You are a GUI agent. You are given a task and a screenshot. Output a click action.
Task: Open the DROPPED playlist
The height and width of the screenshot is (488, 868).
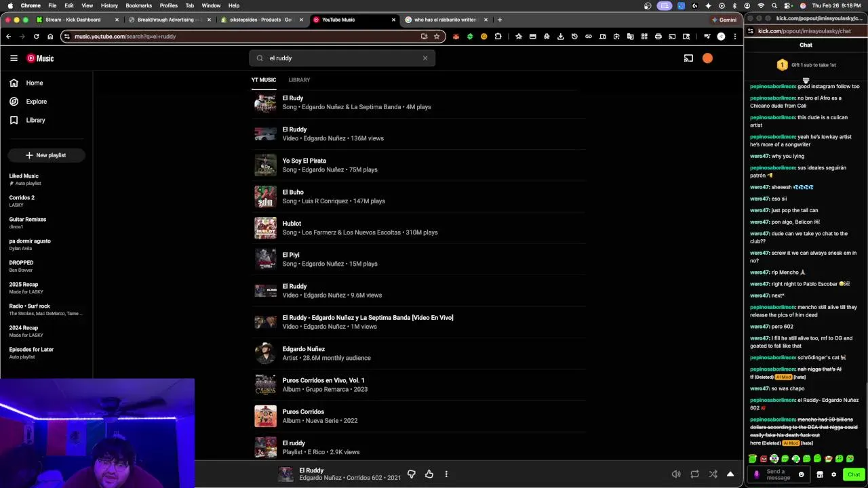(x=46, y=266)
